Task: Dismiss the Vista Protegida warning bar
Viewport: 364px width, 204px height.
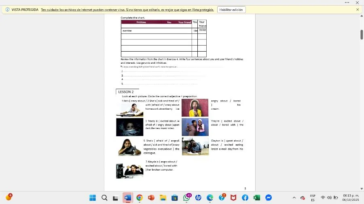Action: click(x=358, y=10)
